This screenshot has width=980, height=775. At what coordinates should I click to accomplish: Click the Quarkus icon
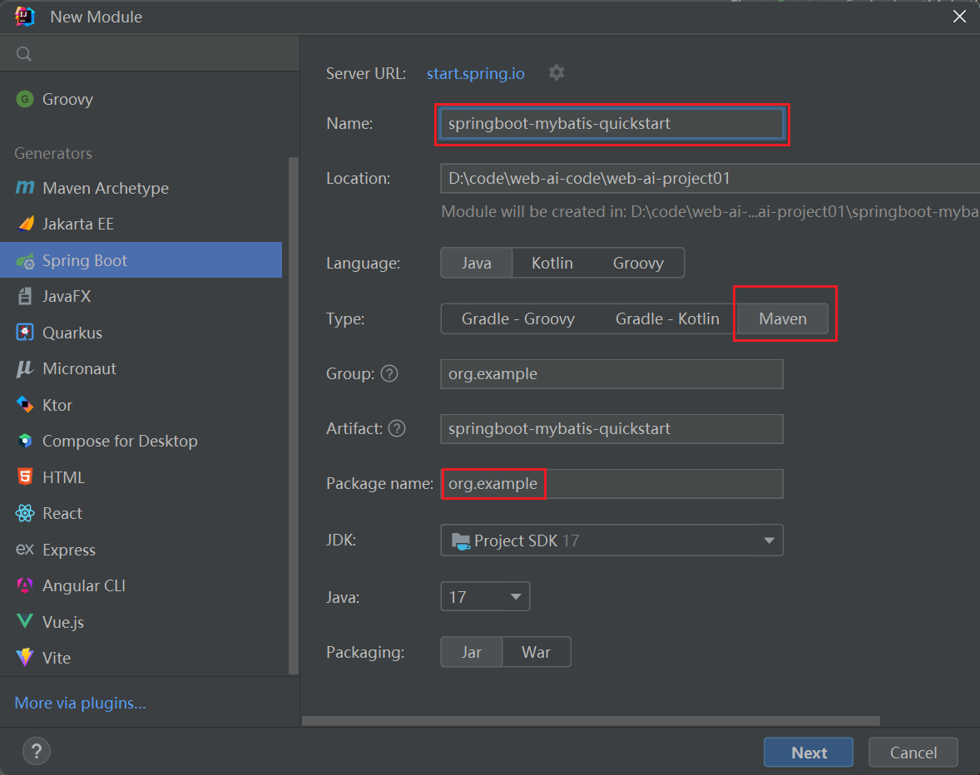point(25,333)
